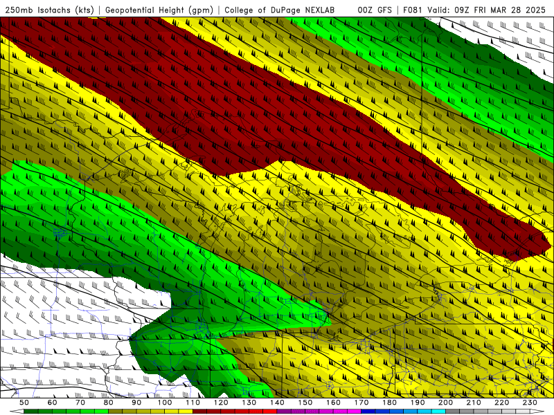Image resolution: width=554 pixels, height=415 pixels.
Task: Click the legend value 190
Action: [418, 403]
